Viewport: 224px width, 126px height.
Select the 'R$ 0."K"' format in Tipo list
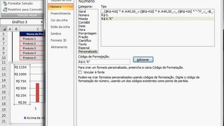click(x=158, y=19)
